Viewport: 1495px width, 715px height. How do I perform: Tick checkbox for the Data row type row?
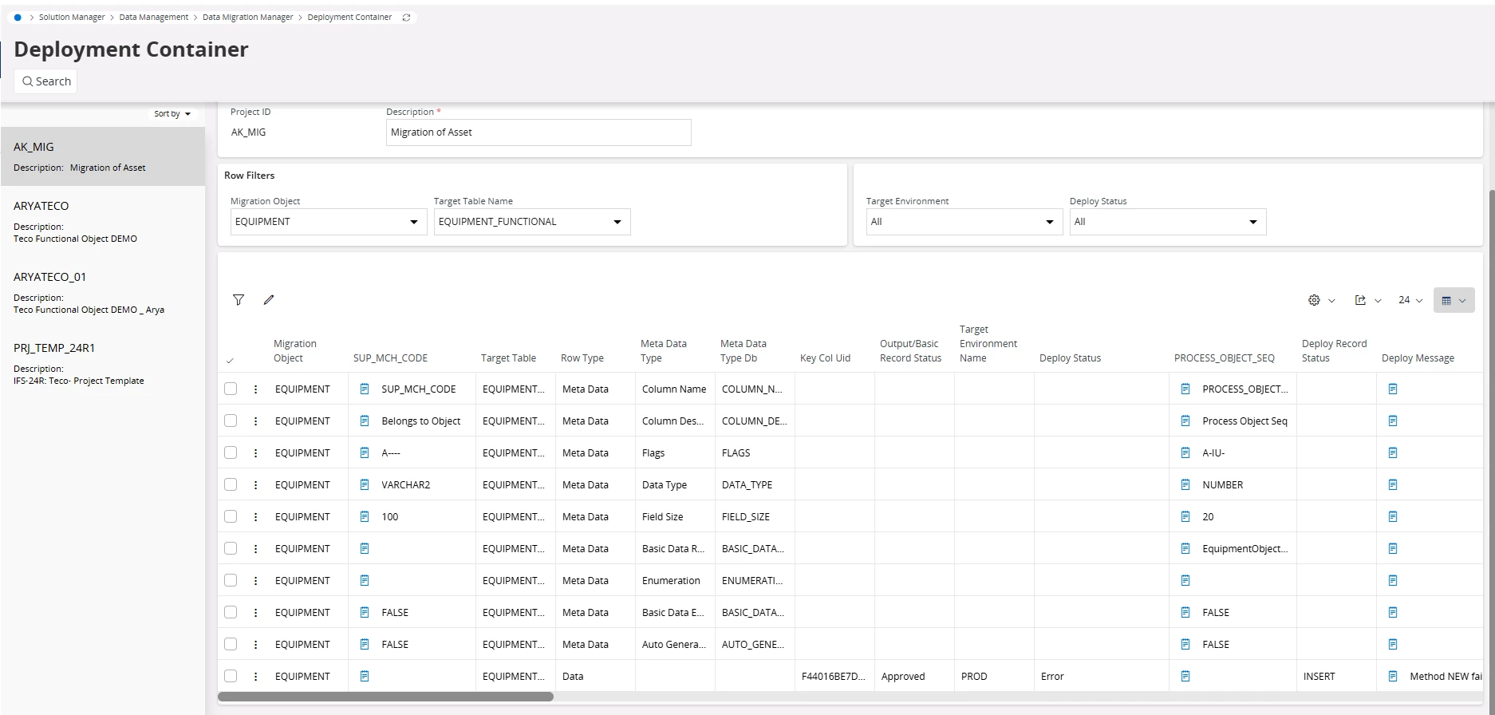click(231, 676)
